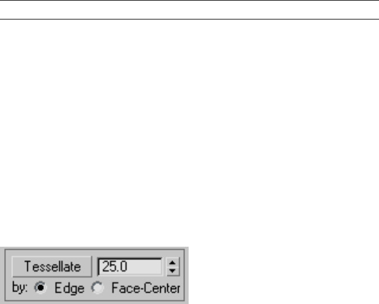Select the Edge radio button

40,287
